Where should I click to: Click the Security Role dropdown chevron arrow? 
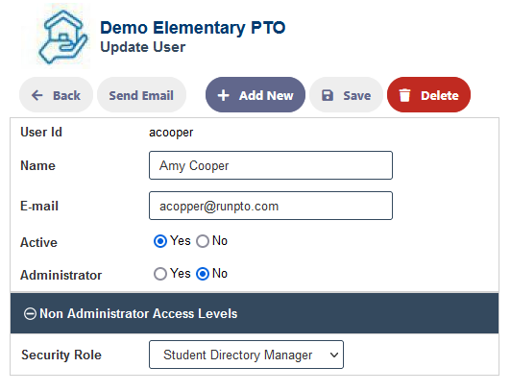[334, 355]
